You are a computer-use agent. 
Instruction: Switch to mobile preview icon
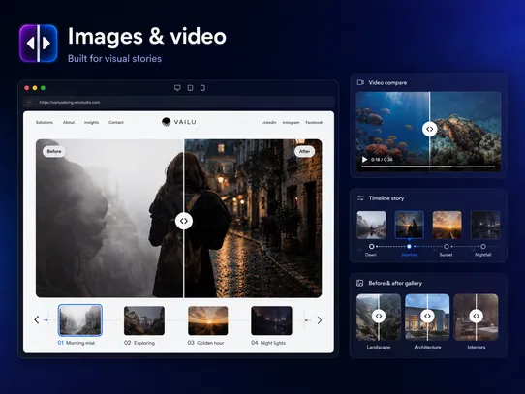(202, 88)
